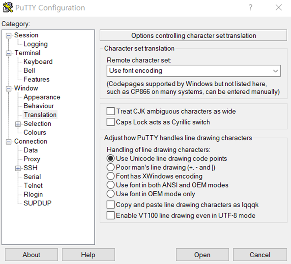Select Use Unicode line drawing code points
Image resolution: width=291 pixels, height=264 pixels.
111,159
